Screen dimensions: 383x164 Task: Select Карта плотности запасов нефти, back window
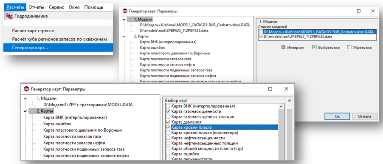(x=167, y=64)
